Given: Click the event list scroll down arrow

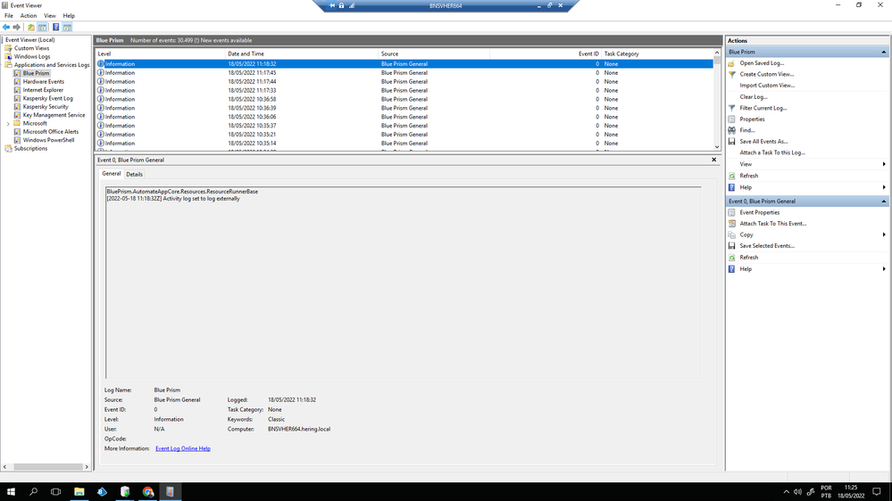Looking at the screenshot, I should tap(717, 147).
